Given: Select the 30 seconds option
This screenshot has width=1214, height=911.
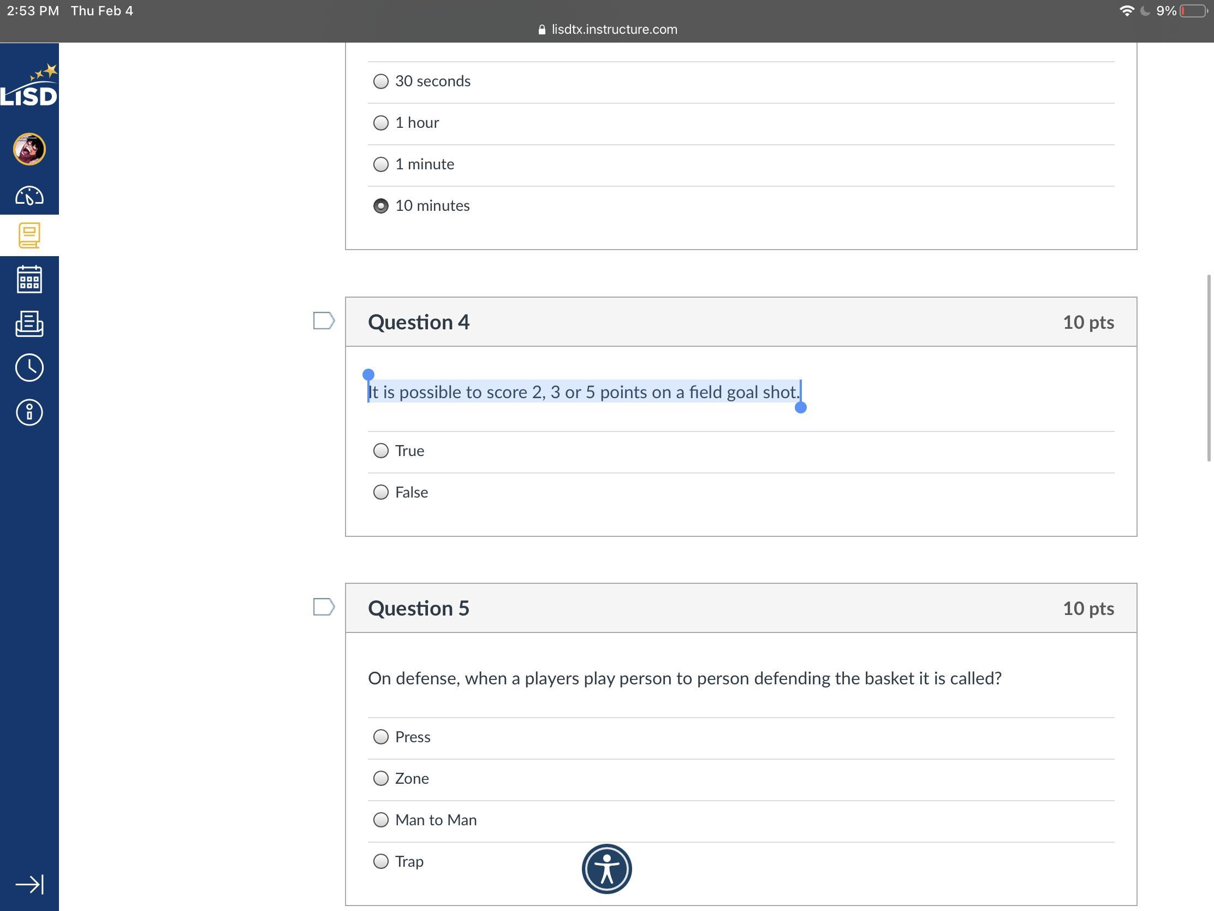Looking at the screenshot, I should pos(380,81).
